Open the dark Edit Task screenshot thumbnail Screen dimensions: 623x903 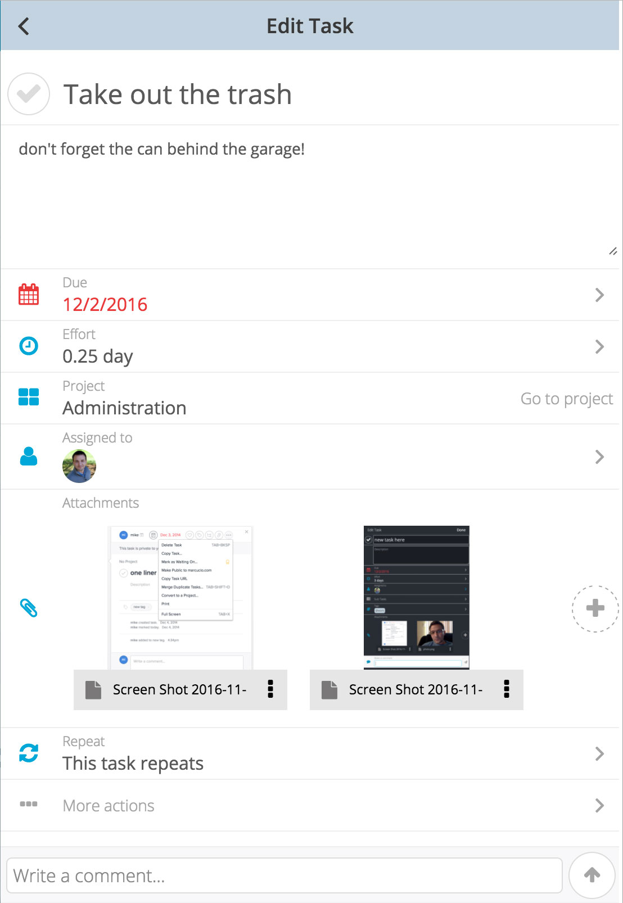pyautogui.click(x=417, y=597)
